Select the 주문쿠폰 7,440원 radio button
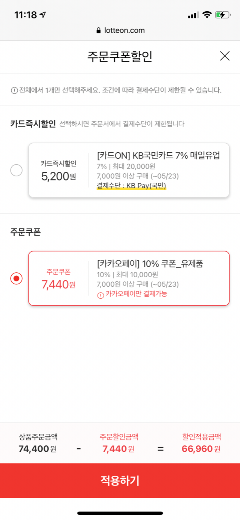 [16, 278]
